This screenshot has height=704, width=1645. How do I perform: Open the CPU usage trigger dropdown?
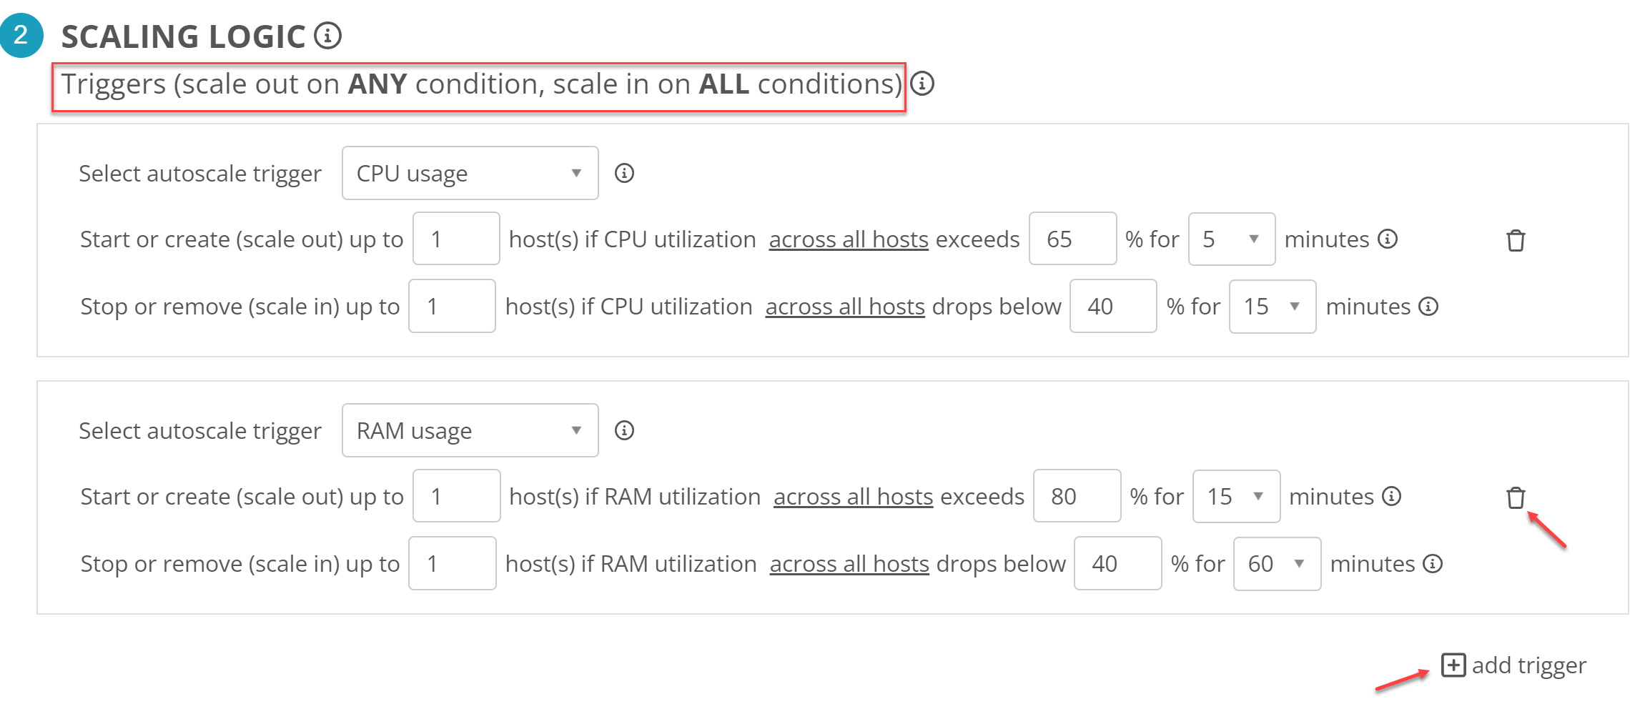point(470,173)
